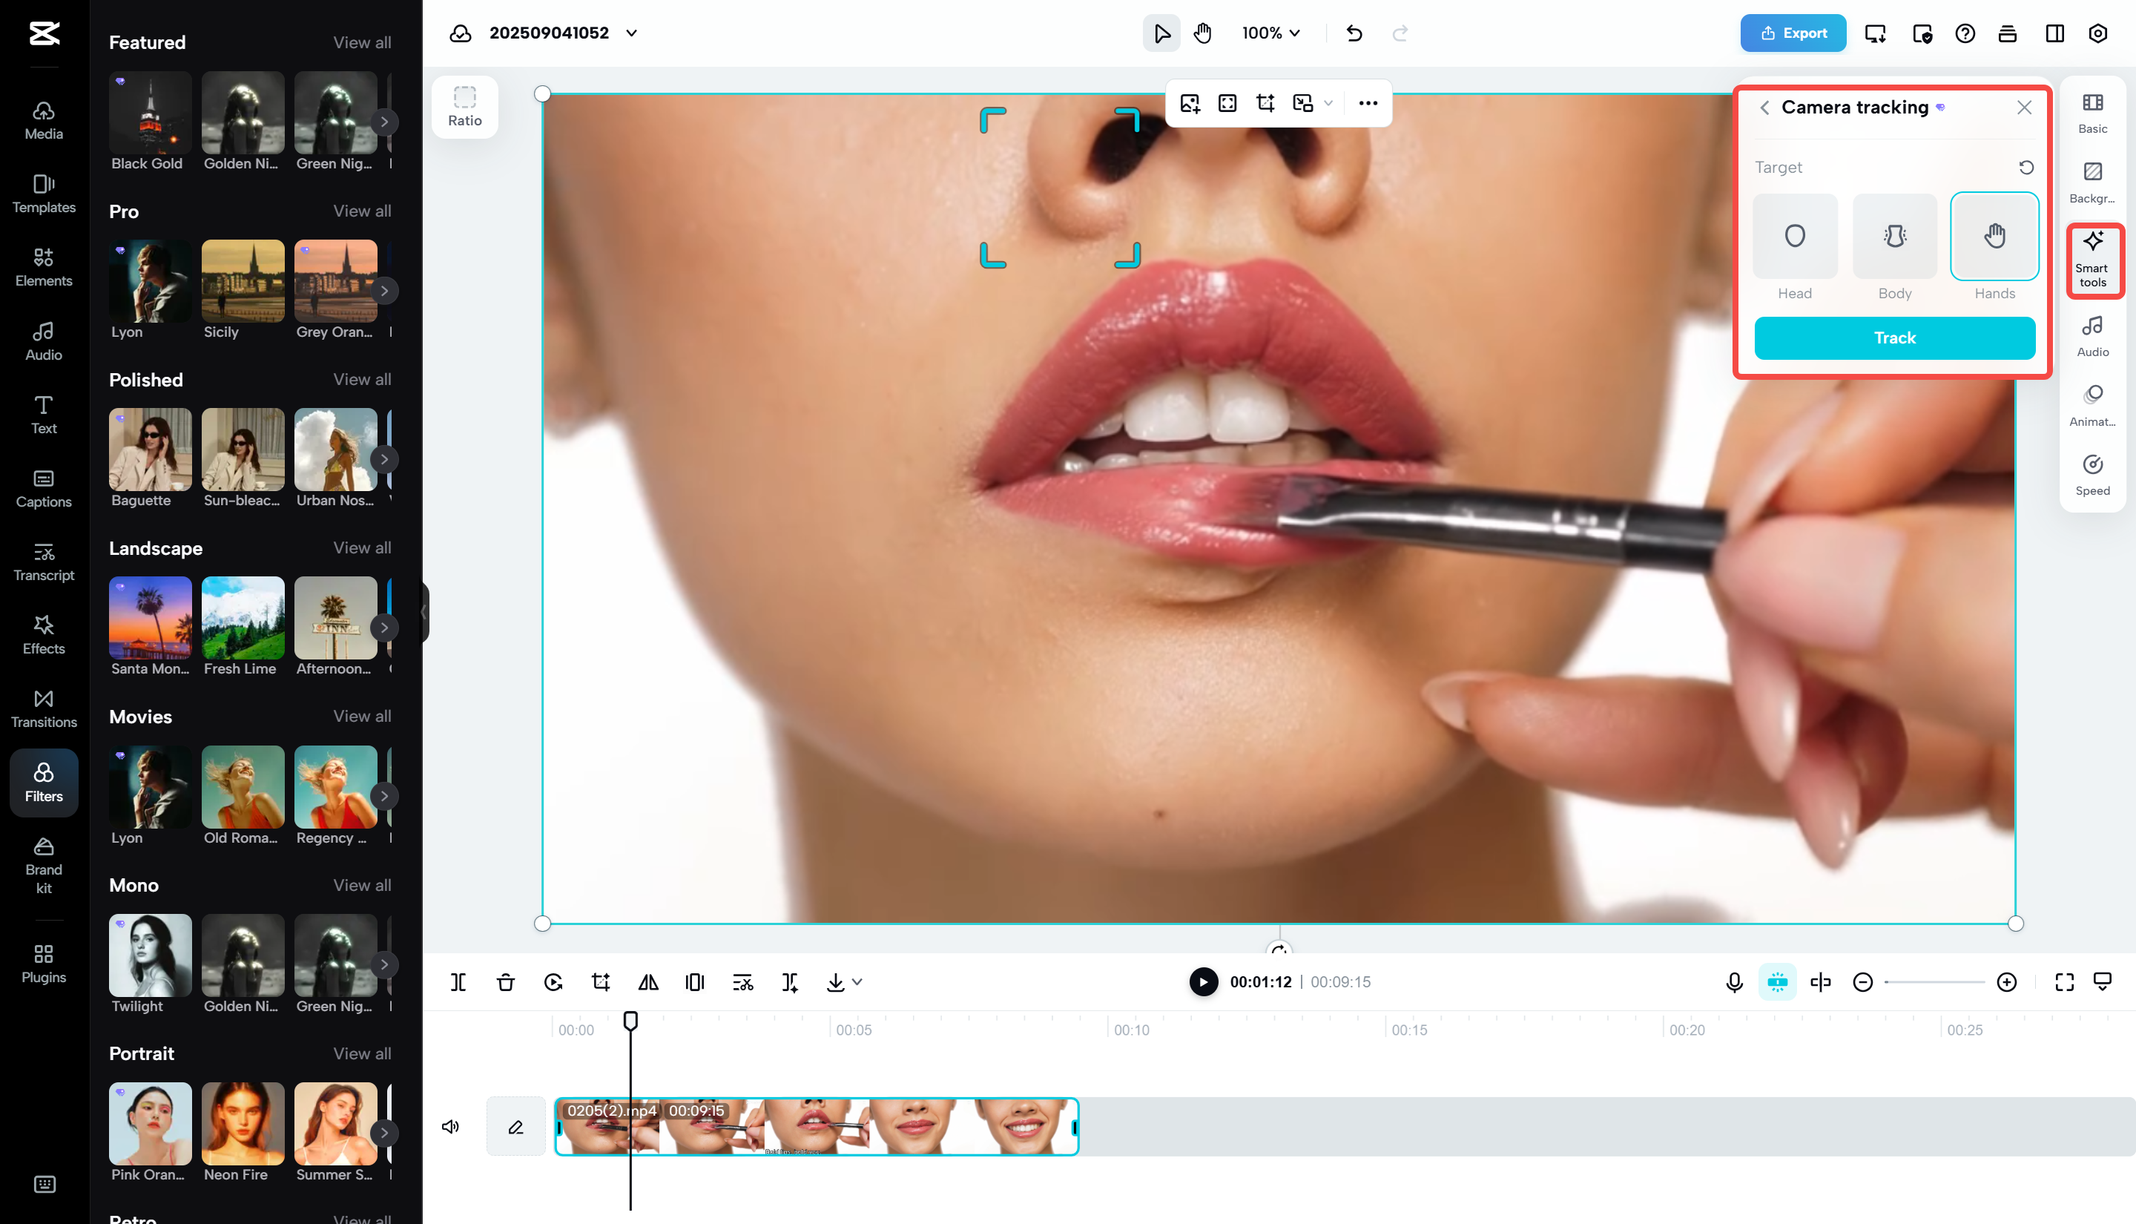
Task: Delete the selected clip
Action: pos(505,981)
